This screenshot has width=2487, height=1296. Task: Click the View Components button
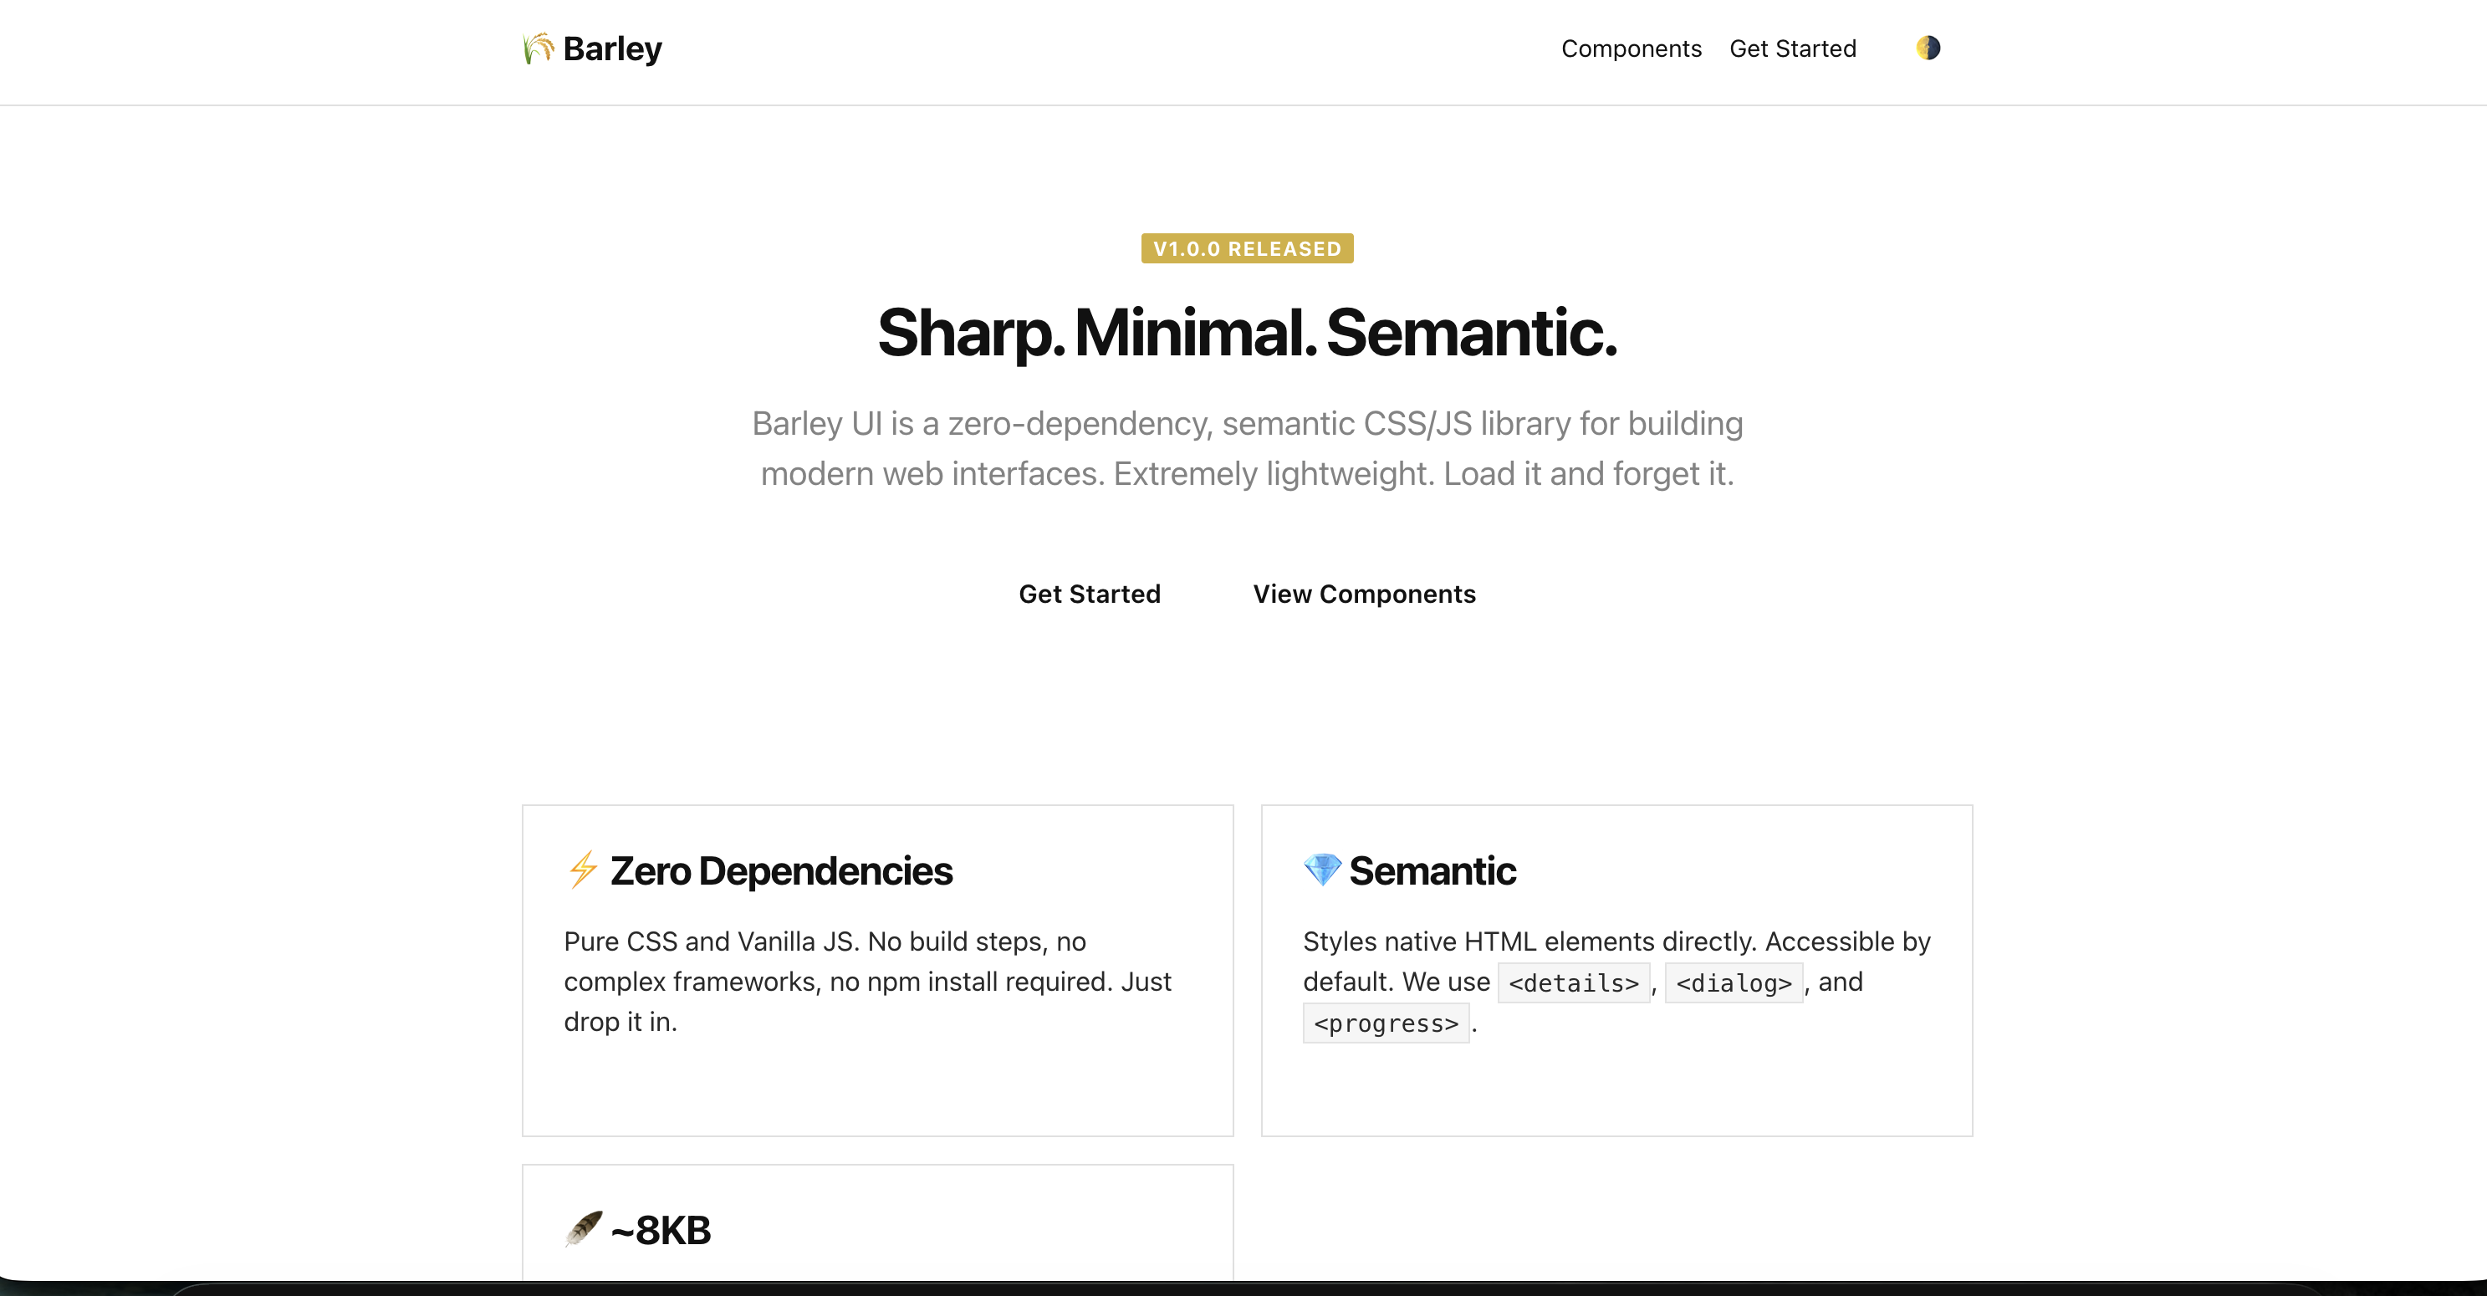(x=1364, y=594)
